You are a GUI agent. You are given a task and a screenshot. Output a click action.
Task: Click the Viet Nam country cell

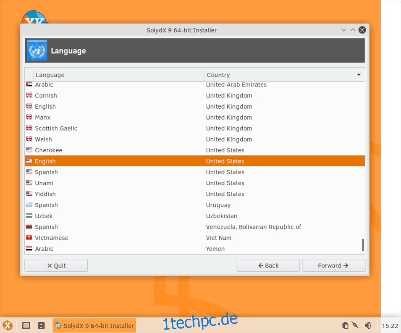pyautogui.click(x=219, y=238)
